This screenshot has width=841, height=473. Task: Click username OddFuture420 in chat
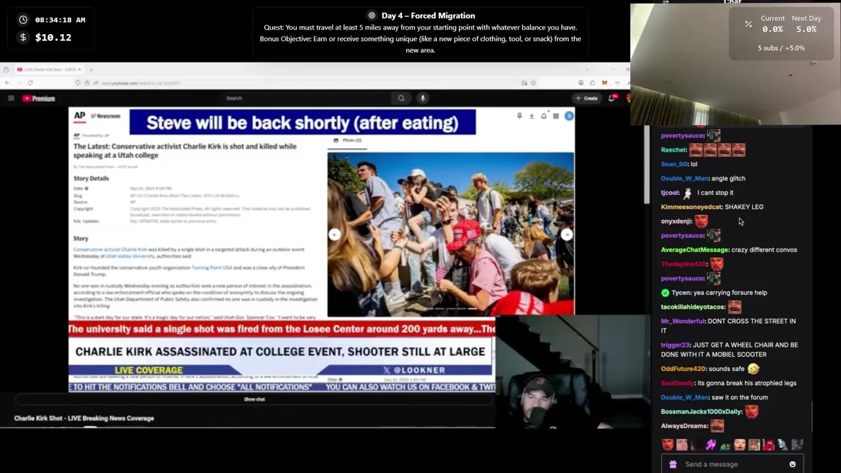[x=683, y=369]
